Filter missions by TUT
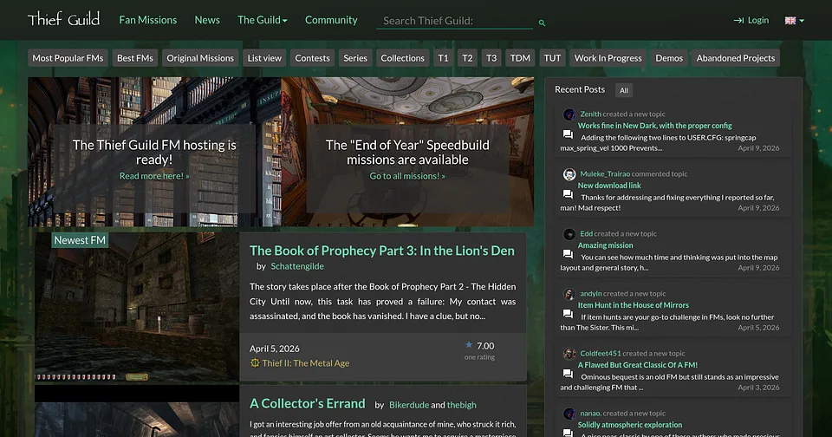 point(552,58)
